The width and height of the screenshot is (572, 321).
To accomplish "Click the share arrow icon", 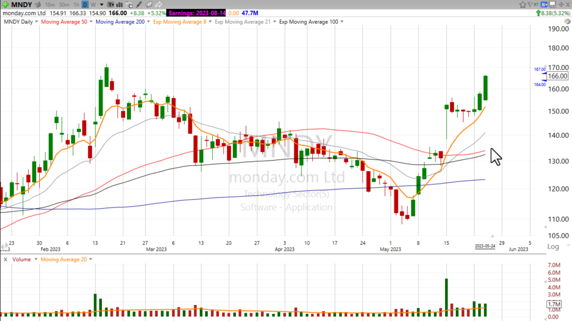I will tap(158, 5).
